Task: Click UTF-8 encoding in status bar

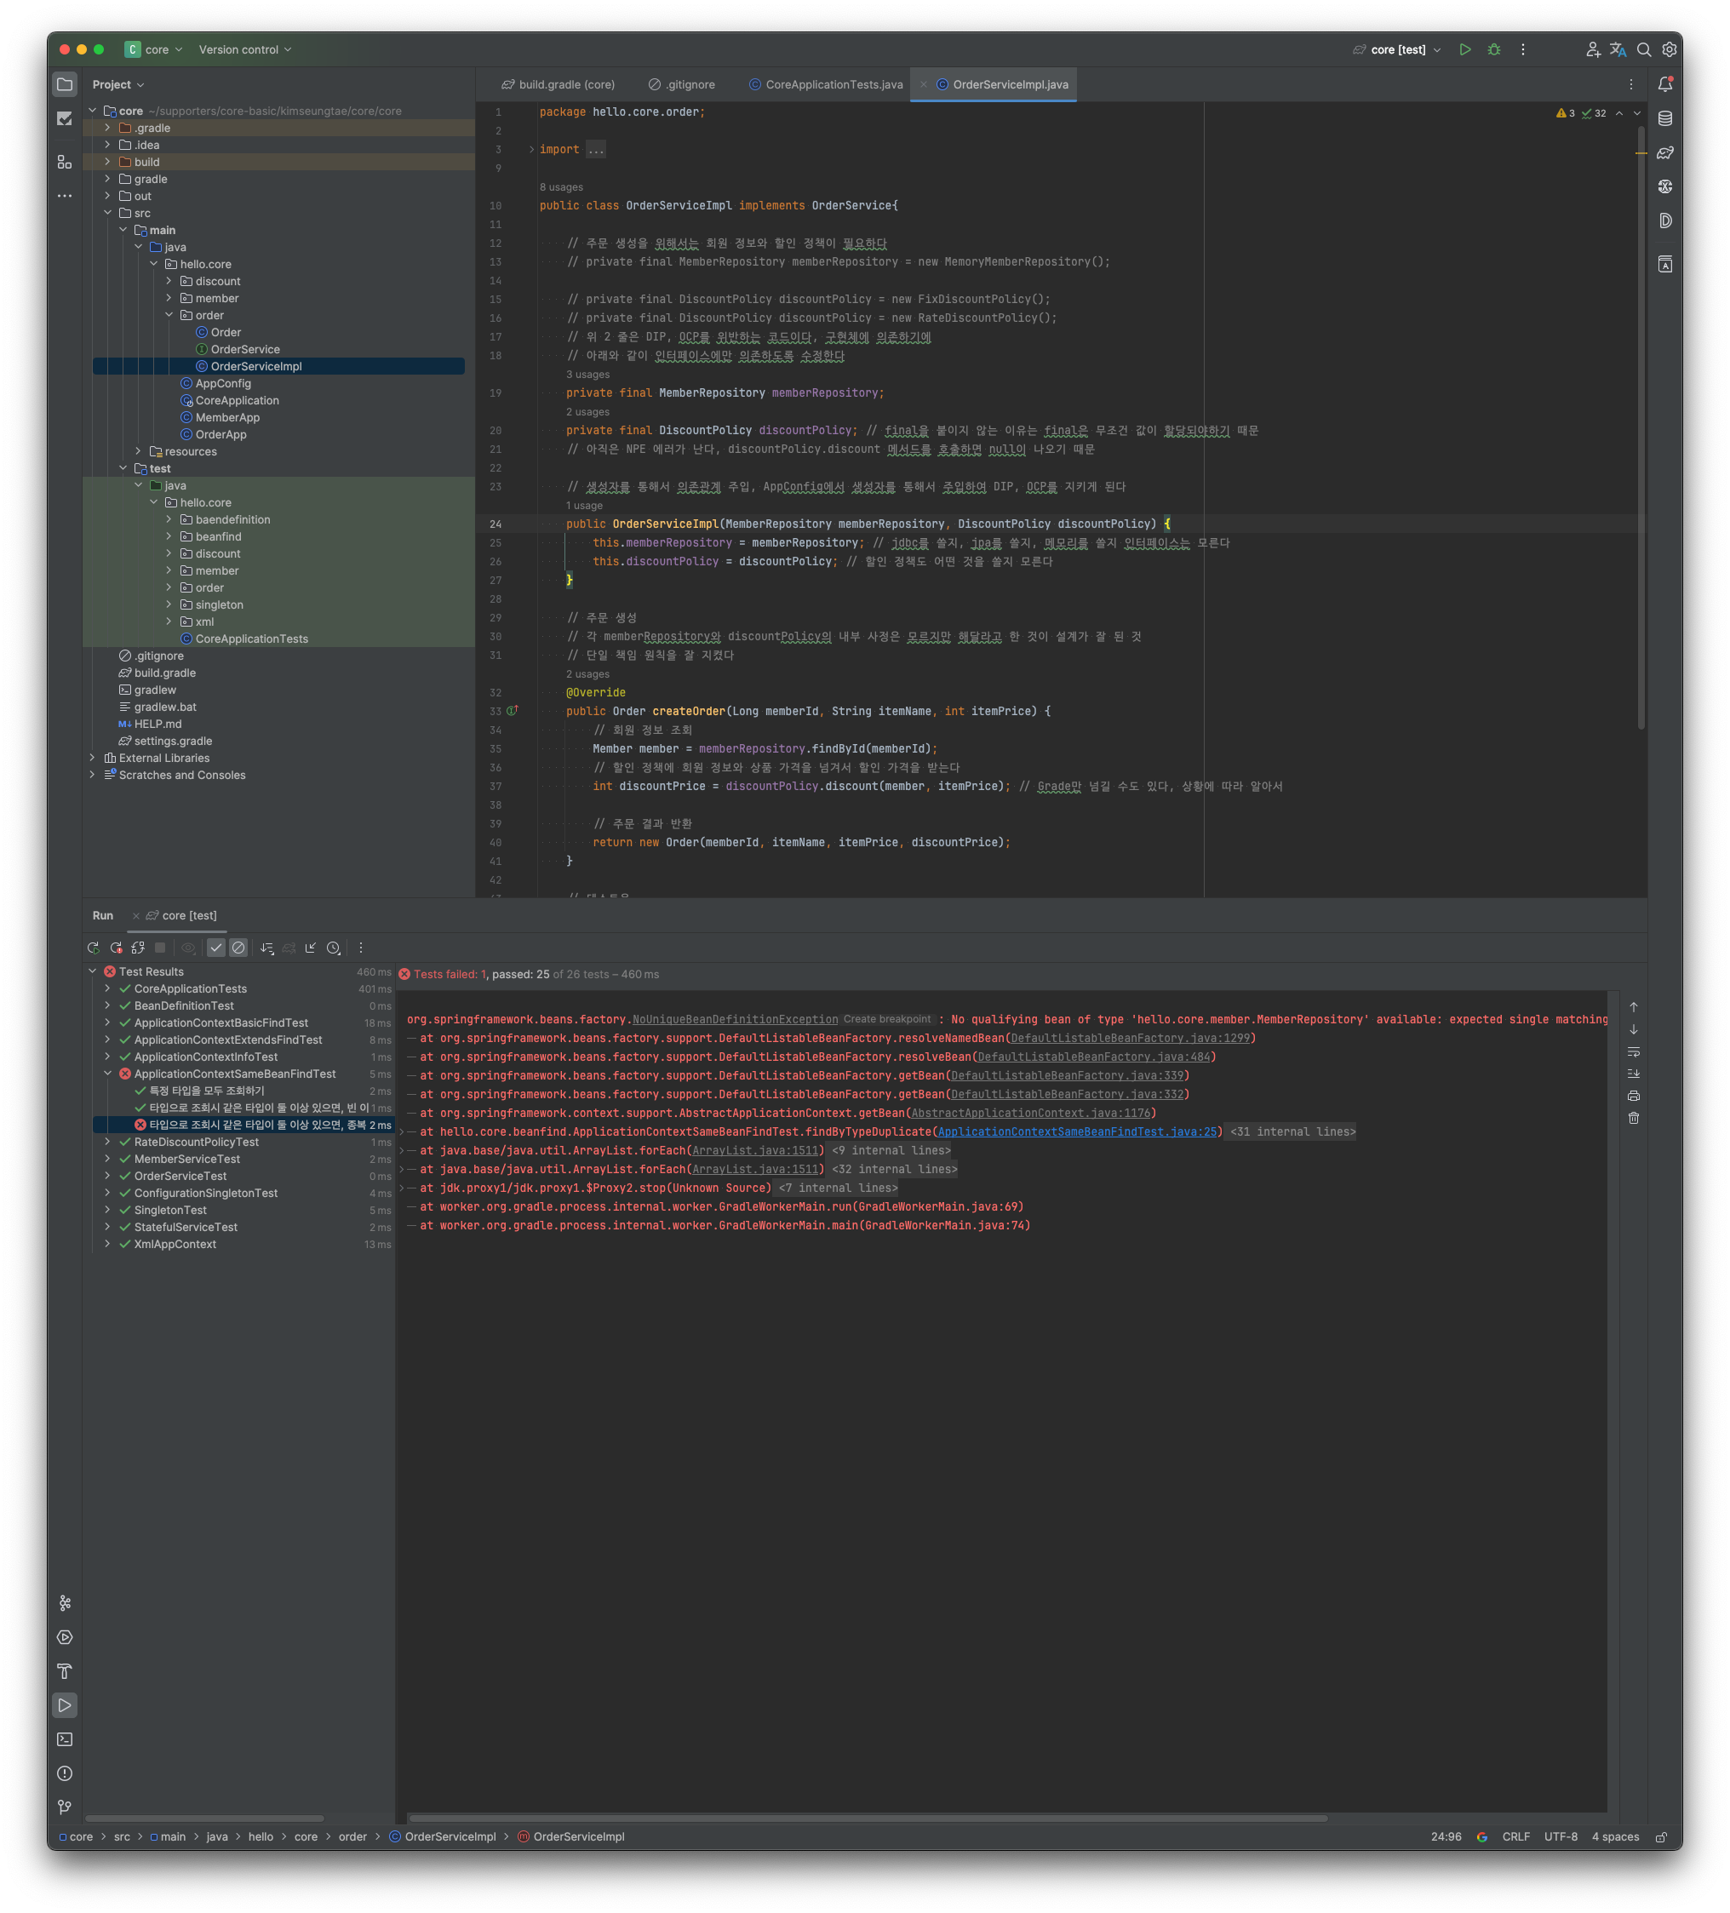Action: click(x=1560, y=1837)
